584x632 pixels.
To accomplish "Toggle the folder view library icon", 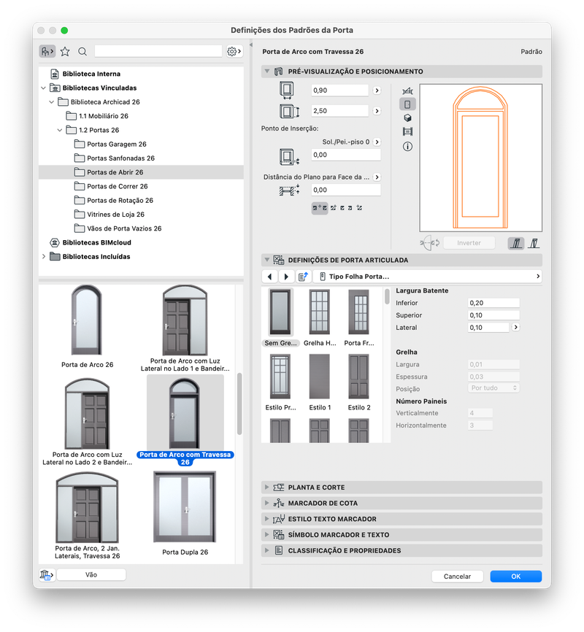I will (47, 52).
